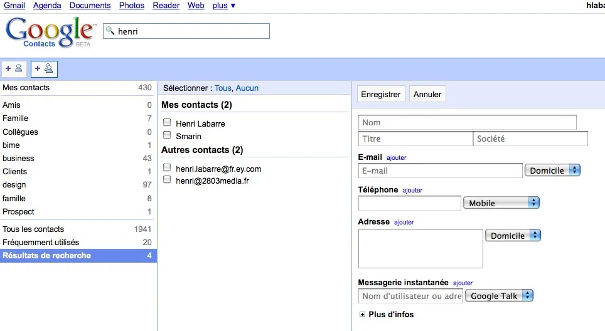
Task: Select the Amis group
Action: pos(77,105)
